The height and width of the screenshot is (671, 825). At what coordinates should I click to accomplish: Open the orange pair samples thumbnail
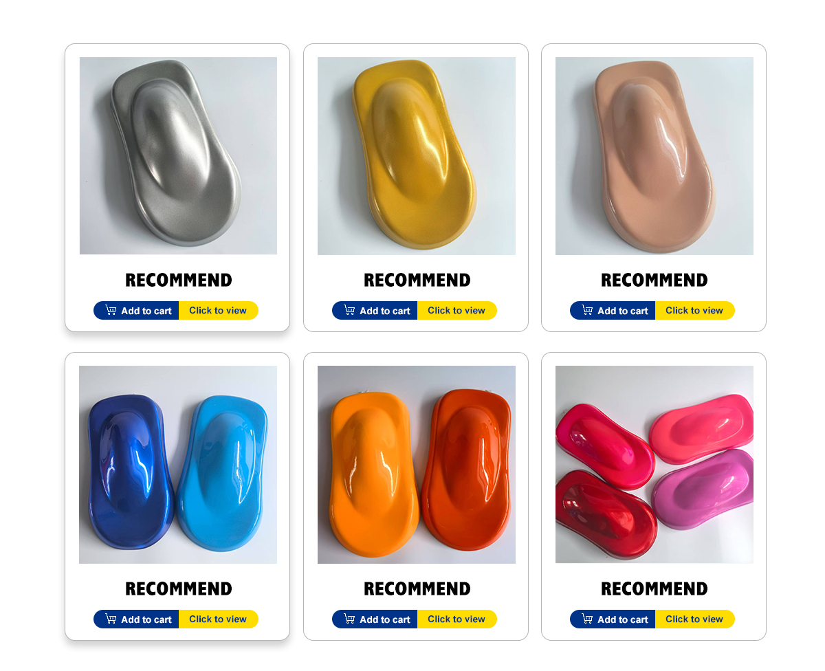417,465
